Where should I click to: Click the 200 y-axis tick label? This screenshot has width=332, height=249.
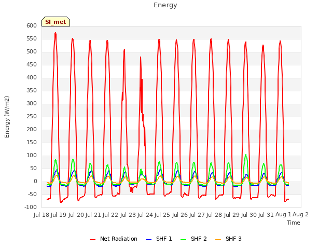click(x=32, y=129)
